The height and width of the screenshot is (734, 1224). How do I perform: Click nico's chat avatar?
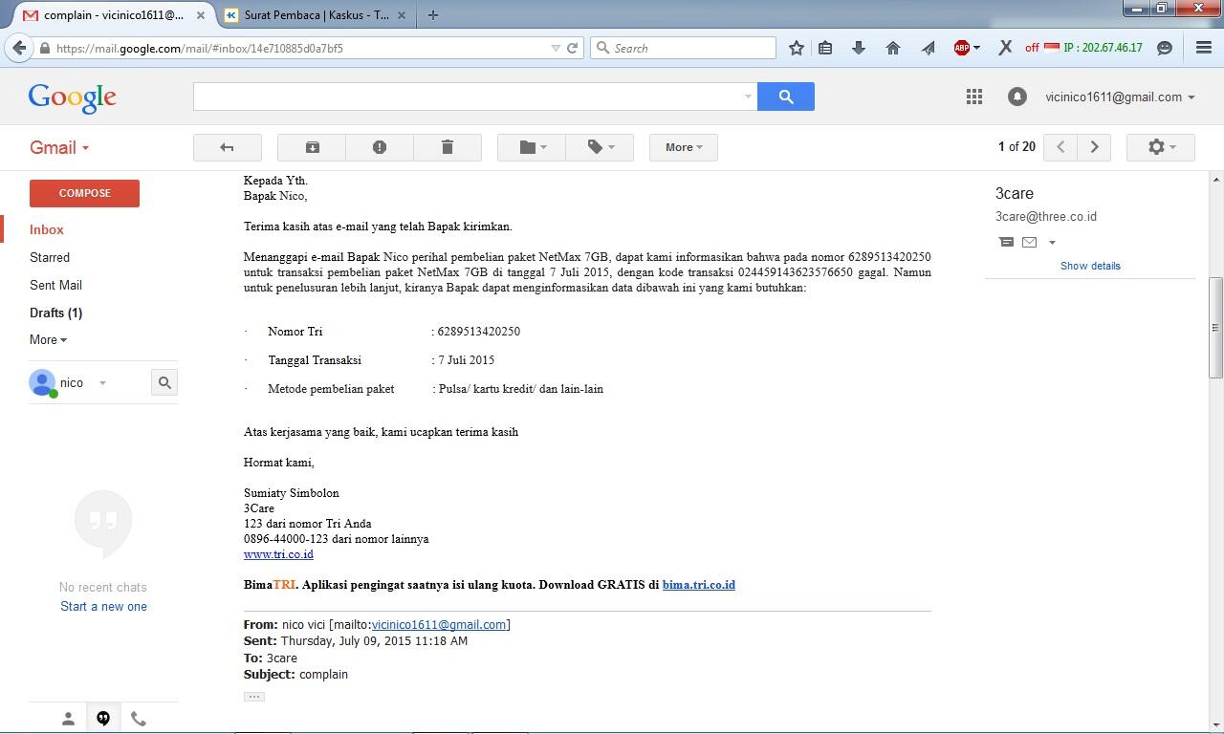coord(42,382)
